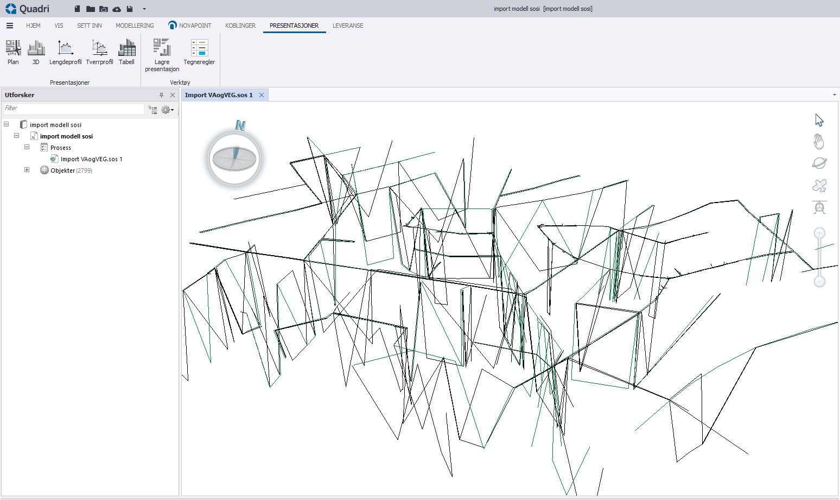Create a 3D presentation
The width and height of the screenshot is (840, 500).
(36, 53)
